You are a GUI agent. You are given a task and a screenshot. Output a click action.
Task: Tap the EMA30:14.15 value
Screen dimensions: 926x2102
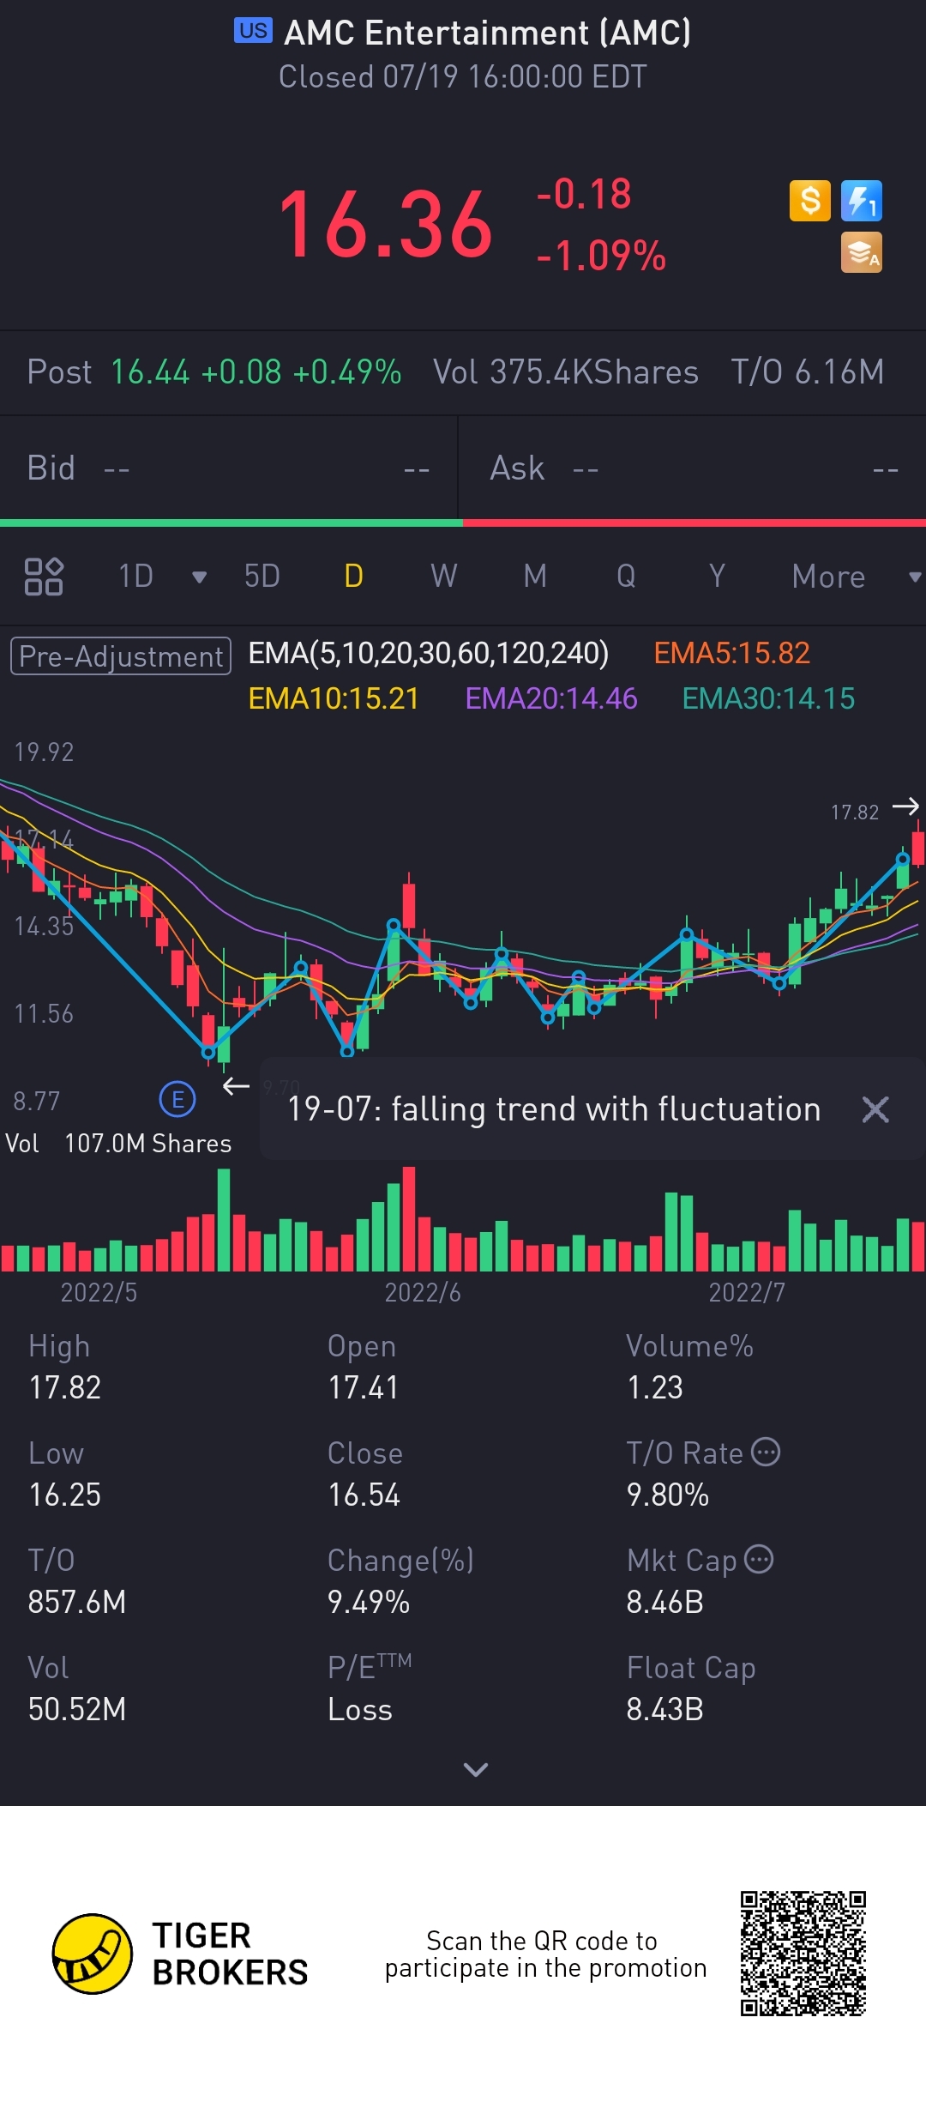pos(768,699)
